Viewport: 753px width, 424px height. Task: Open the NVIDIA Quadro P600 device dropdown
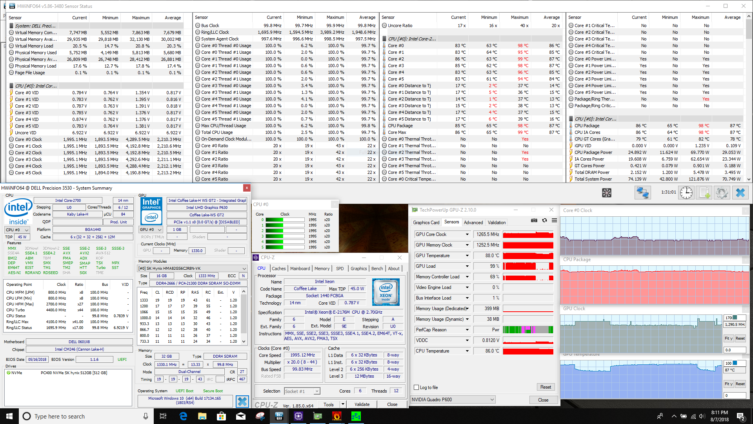tap(492, 400)
